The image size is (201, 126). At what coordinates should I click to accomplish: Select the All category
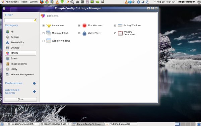[20, 32]
